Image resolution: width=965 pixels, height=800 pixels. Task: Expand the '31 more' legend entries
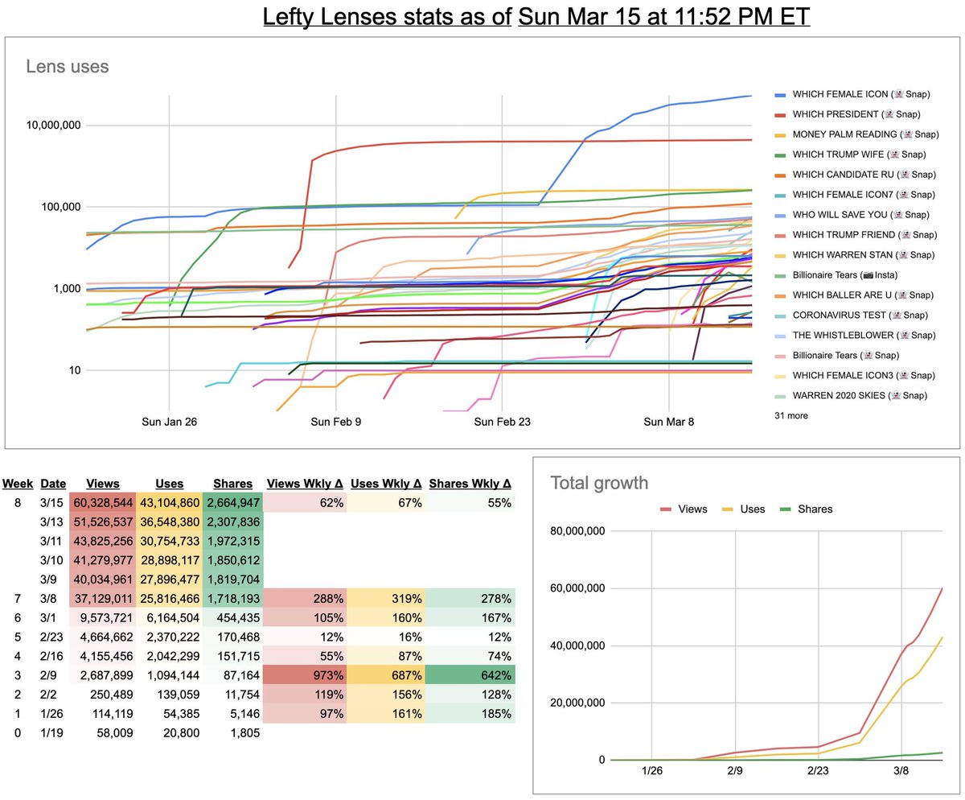[791, 416]
